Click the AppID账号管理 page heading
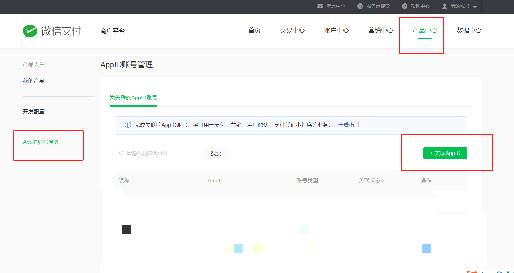Screen dimensions: 514x273 [127, 65]
